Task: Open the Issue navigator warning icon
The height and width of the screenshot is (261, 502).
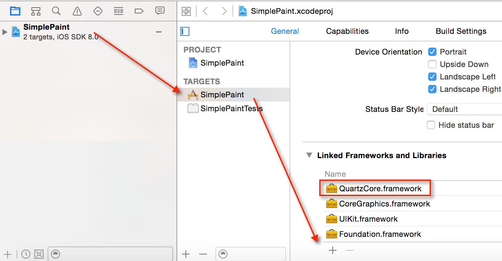Action: pos(77,11)
